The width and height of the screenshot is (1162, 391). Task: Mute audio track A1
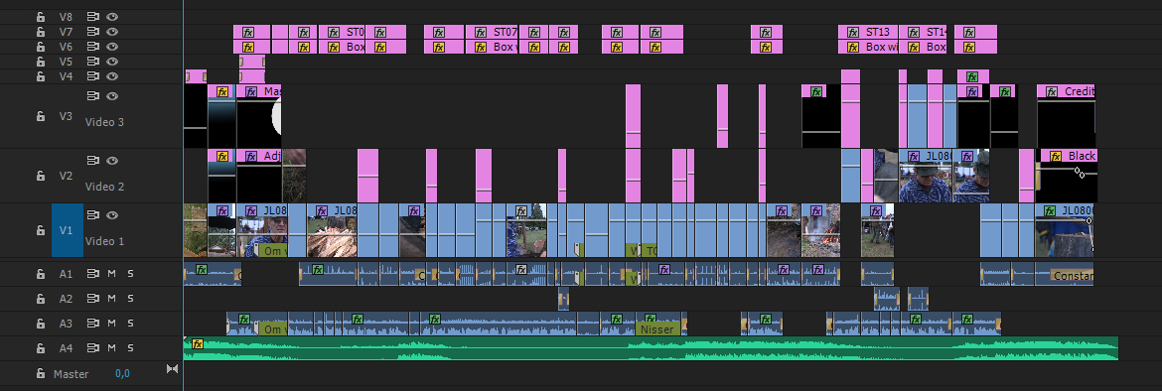(x=112, y=274)
